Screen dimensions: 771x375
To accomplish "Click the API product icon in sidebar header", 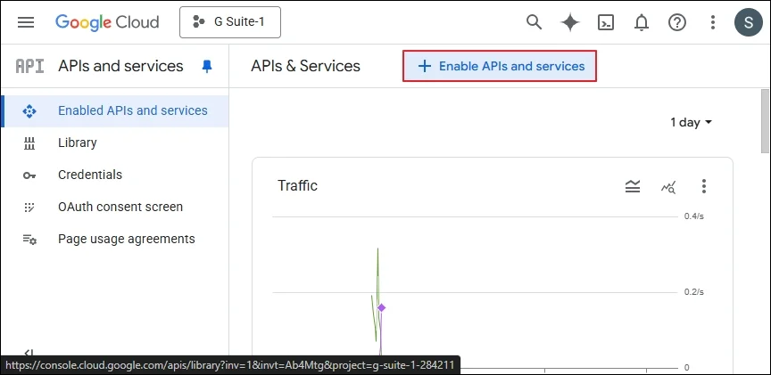I will (29, 66).
